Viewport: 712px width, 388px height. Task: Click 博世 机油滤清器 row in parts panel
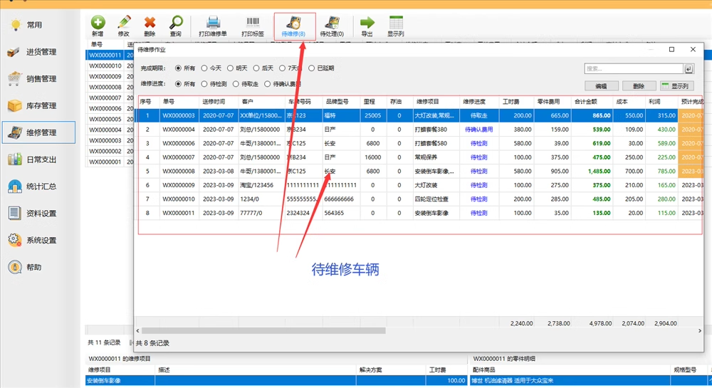[590, 381]
